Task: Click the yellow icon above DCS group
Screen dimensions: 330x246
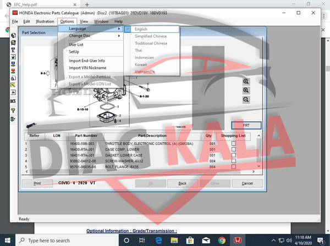Action: point(13,85)
